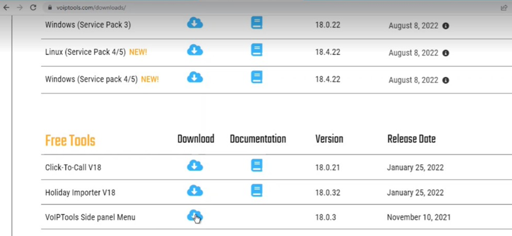Select 'Linux (Service Pack 4/5)' row name
512x236 pixels.
[x=85, y=52]
